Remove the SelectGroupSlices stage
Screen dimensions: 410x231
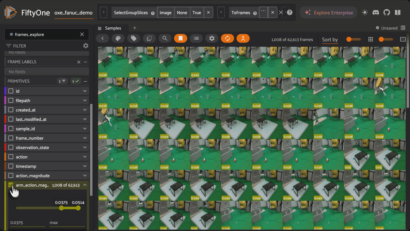pyautogui.click(x=208, y=13)
